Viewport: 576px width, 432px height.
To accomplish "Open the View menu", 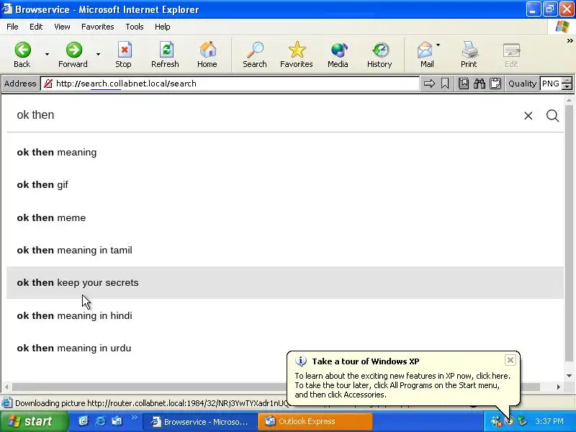I will 62,27.
